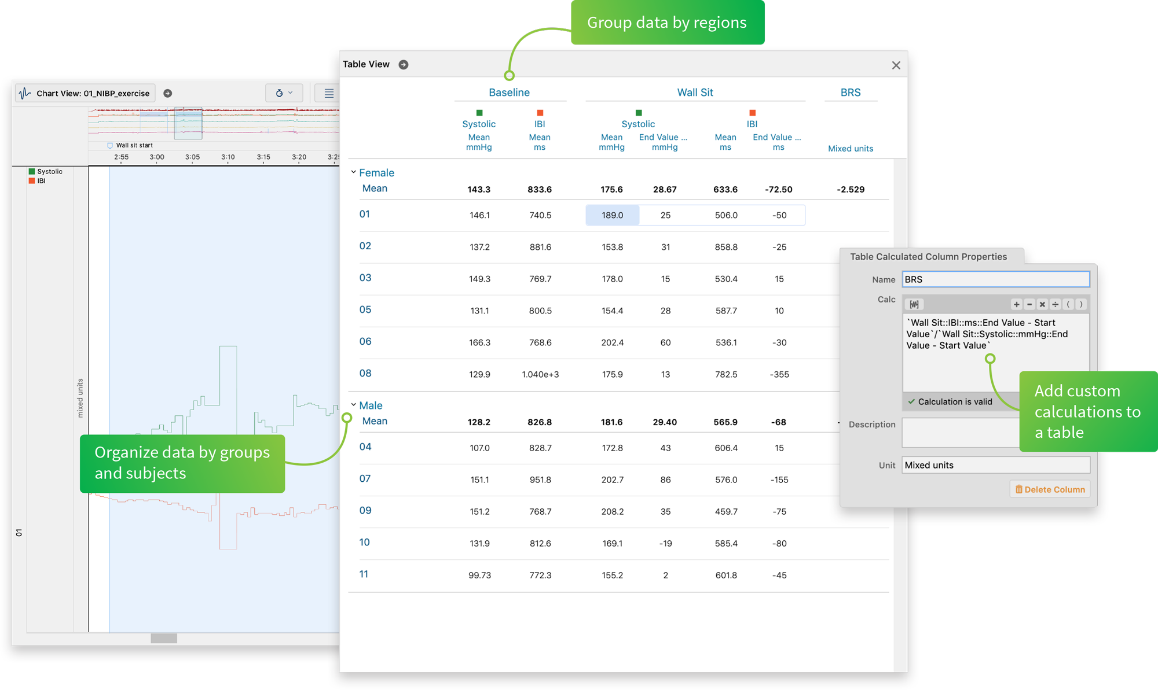Insert an opening parenthesis in the Calc editor
Image resolution: width=1158 pixels, height=690 pixels.
point(1068,304)
